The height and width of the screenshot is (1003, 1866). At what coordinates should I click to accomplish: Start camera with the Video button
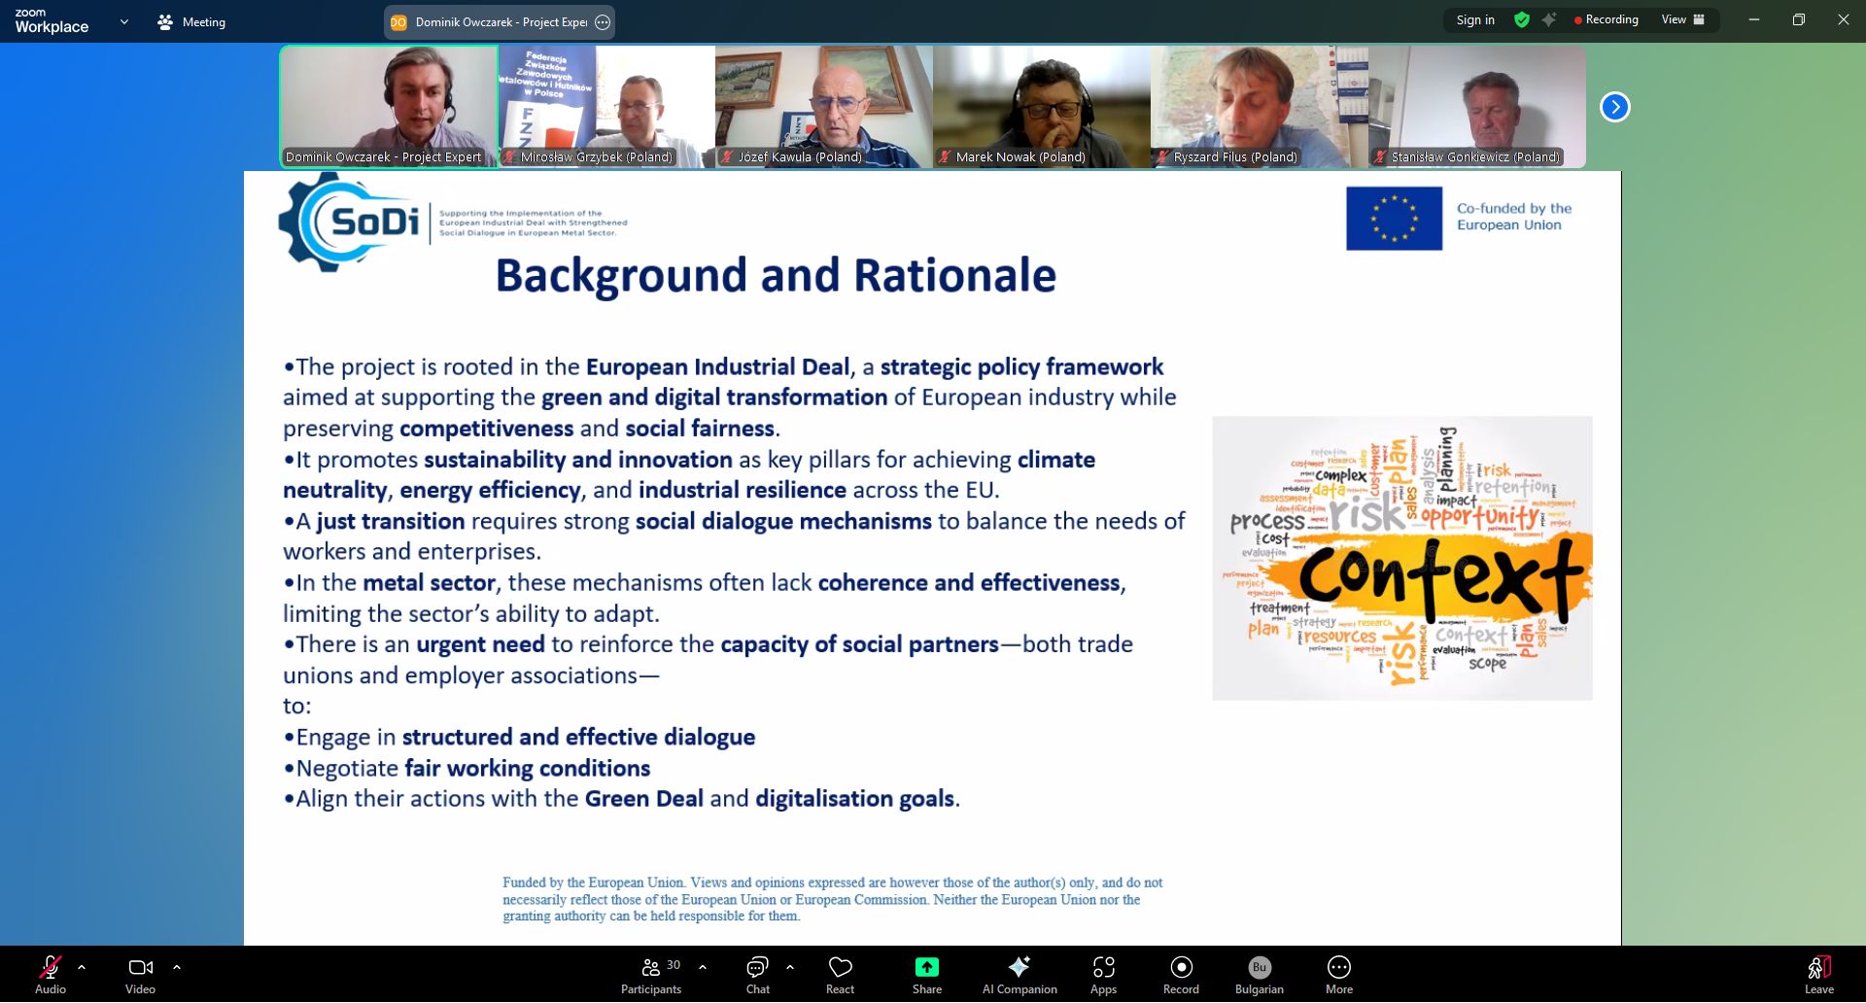[140, 975]
